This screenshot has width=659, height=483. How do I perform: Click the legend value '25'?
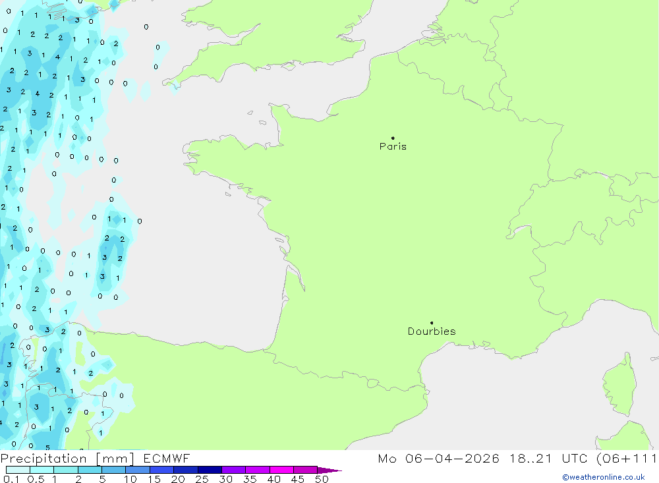[202, 479]
